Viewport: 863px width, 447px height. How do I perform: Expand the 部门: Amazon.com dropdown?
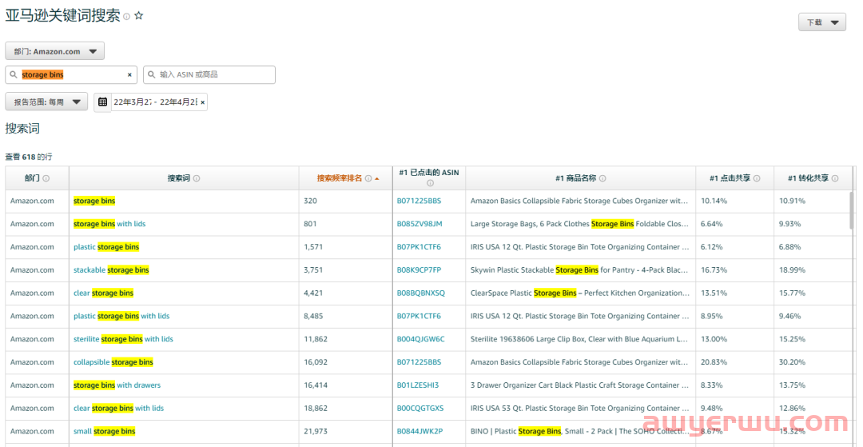pos(55,51)
